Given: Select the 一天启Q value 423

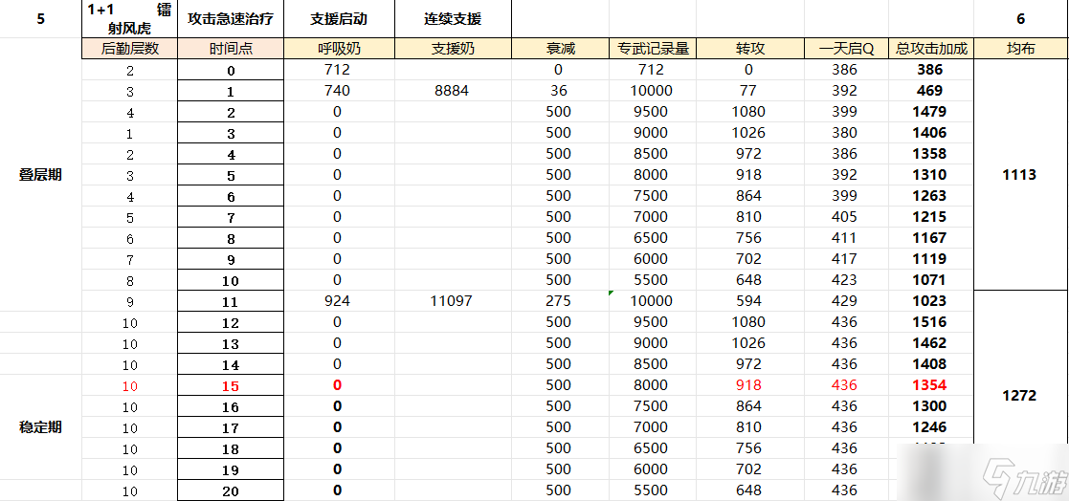Looking at the screenshot, I should tap(845, 280).
